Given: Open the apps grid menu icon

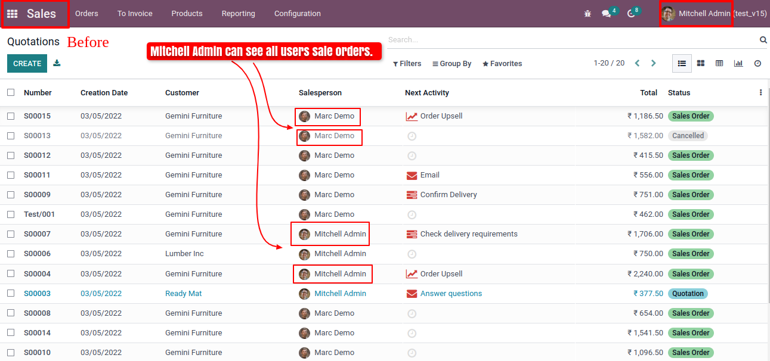Looking at the screenshot, I should coord(12,14).
